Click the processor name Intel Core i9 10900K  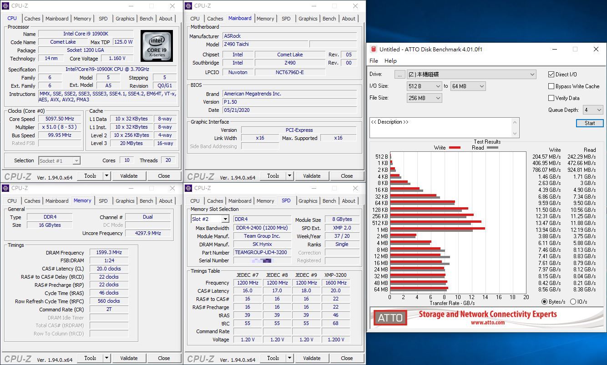(x=86, y=34)
